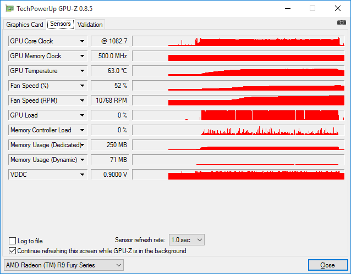Expand Fan Speed (%) dropdown

82,86
